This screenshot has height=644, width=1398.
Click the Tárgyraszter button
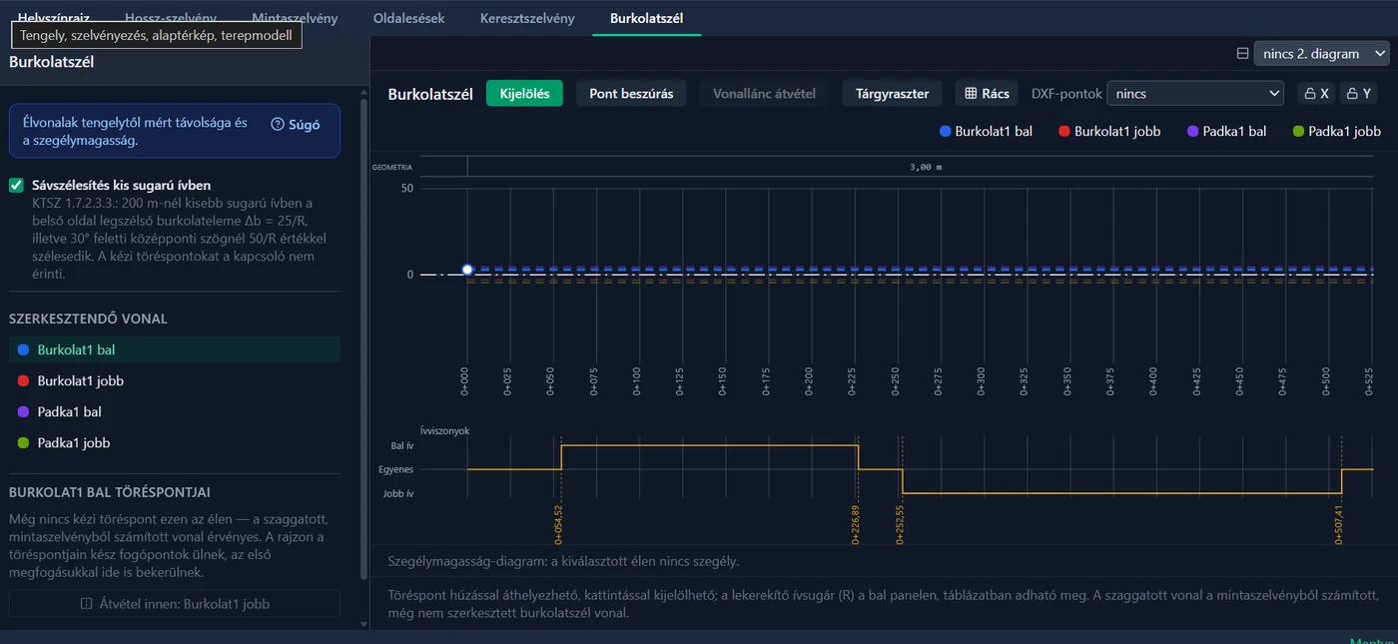tap(892, 94)
